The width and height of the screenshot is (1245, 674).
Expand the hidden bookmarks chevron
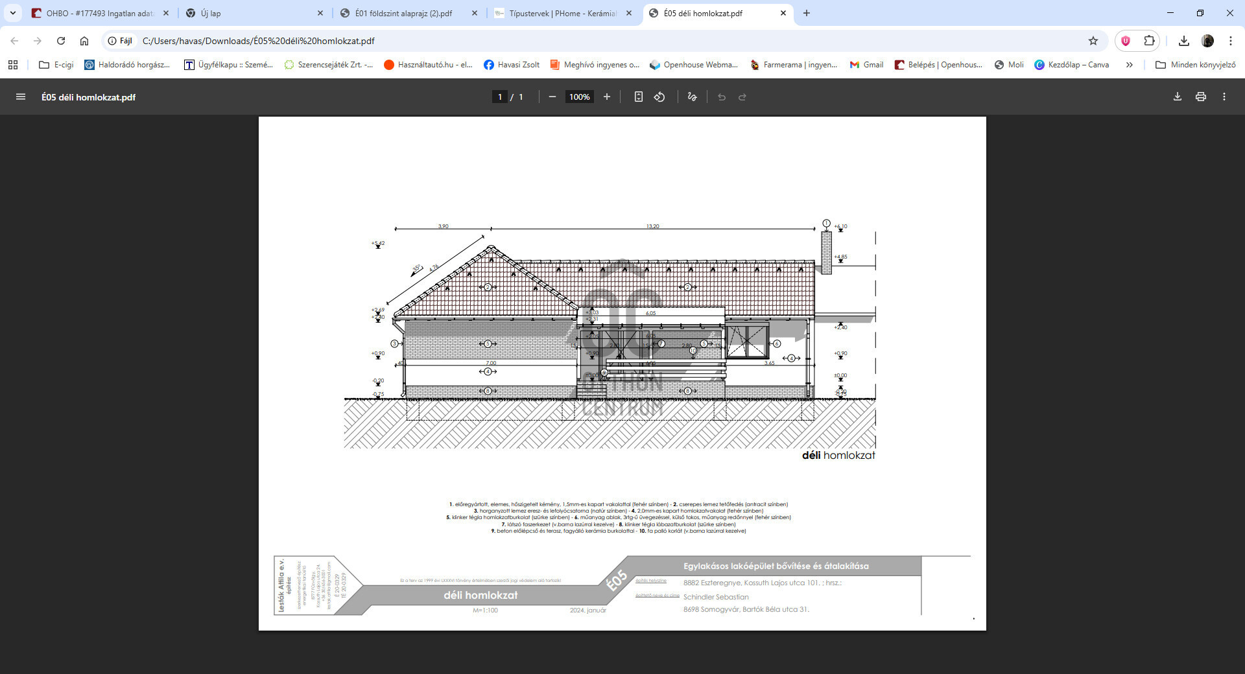[1129, 65]
